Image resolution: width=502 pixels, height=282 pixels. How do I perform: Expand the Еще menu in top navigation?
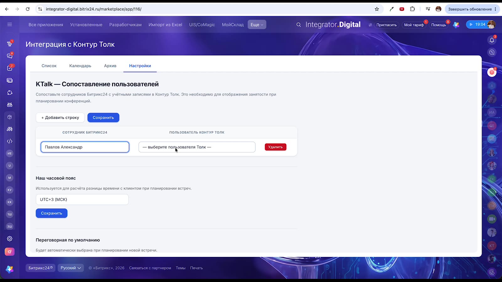tap(257, 24)
